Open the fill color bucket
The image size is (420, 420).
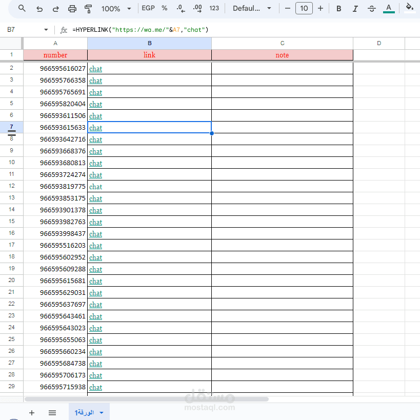tap(410, 8)
